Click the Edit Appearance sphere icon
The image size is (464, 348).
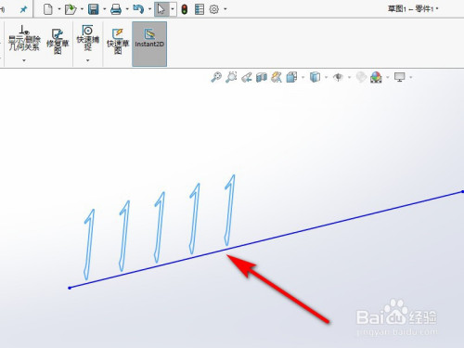[361, 77]
